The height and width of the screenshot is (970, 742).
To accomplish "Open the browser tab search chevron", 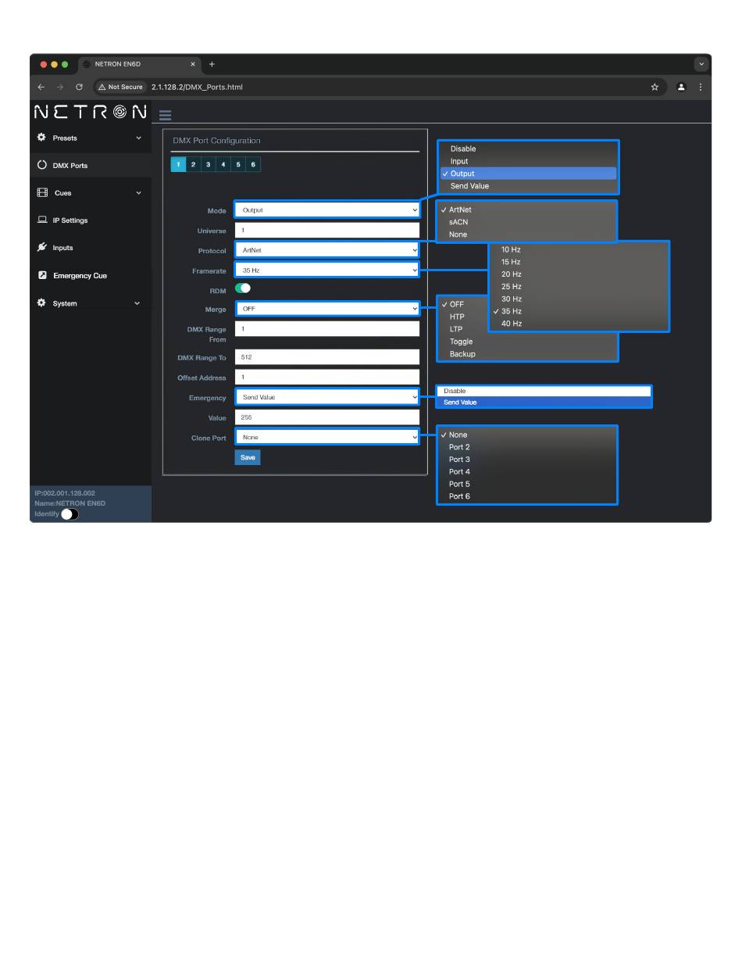I will 701,64.
